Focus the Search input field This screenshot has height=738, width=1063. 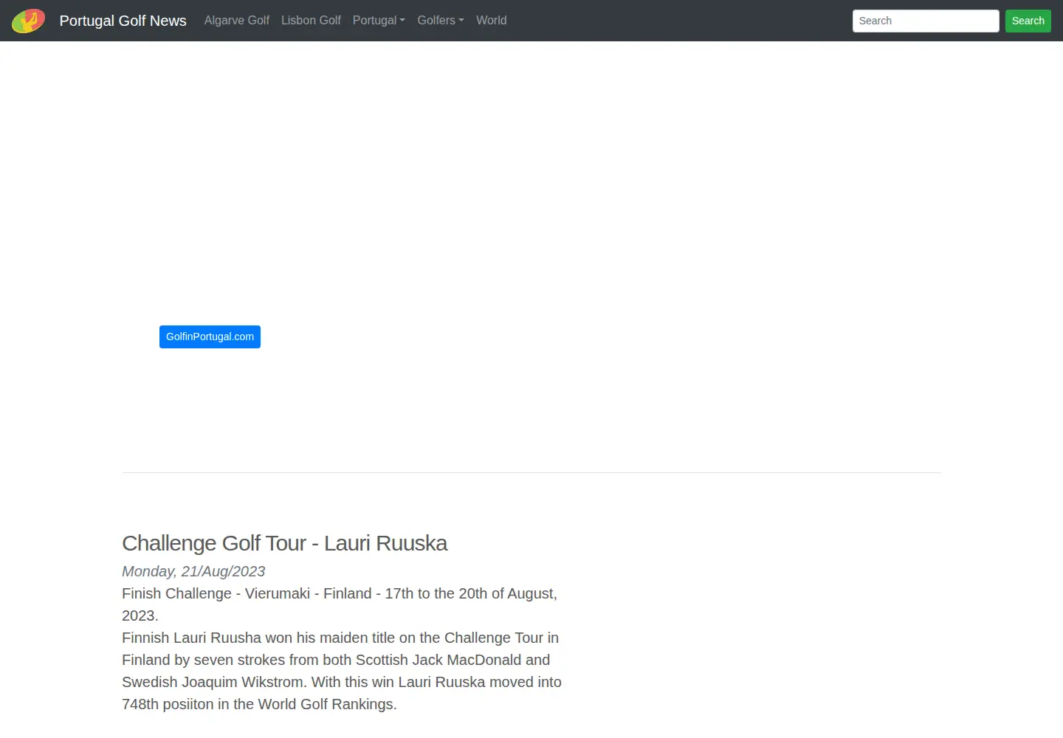tap(926, 21)
